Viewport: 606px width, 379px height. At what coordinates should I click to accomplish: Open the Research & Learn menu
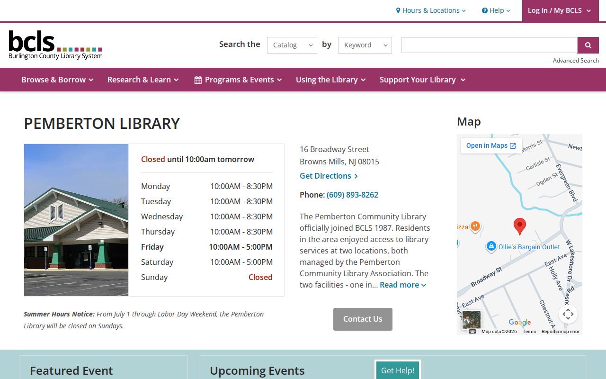(x=143, y=80)
